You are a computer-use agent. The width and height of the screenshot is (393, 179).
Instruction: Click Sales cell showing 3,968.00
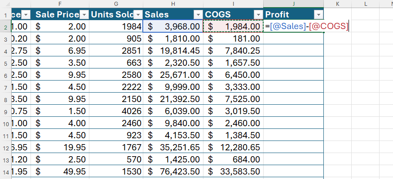click(x=173, y=26)
